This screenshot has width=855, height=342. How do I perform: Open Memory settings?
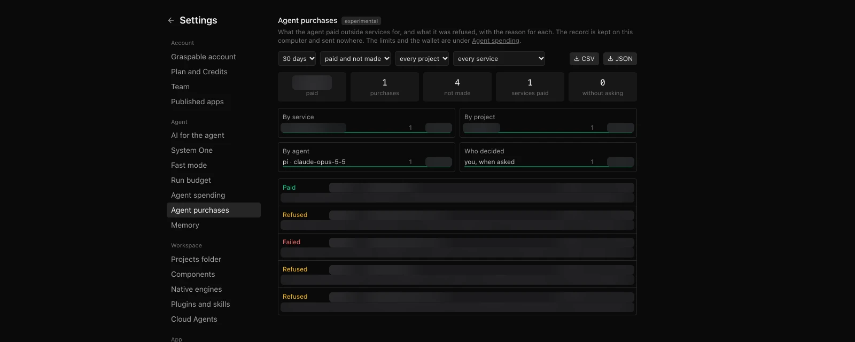(x=214, y=225)
